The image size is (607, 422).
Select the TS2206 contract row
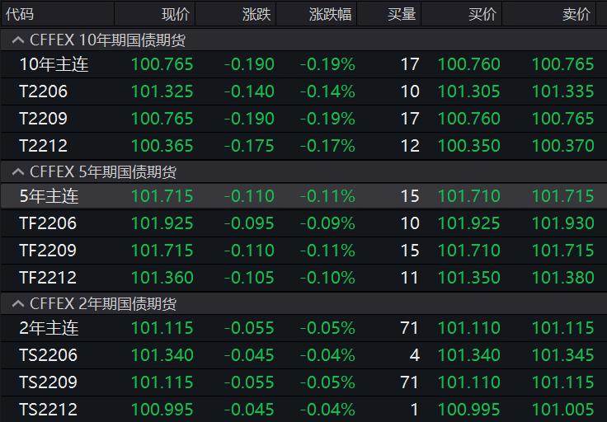coord(303,355)
